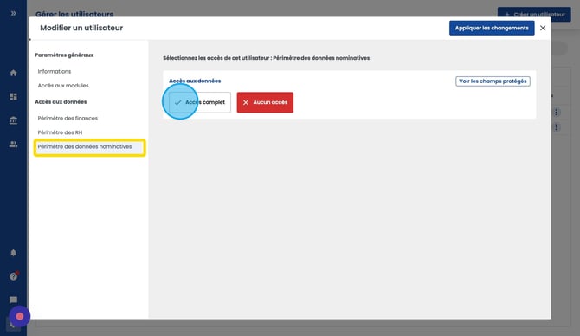The height and width of the screenshot is (336, 580).
Task: Click Voir les champs protégés
Action: (493, 81)
